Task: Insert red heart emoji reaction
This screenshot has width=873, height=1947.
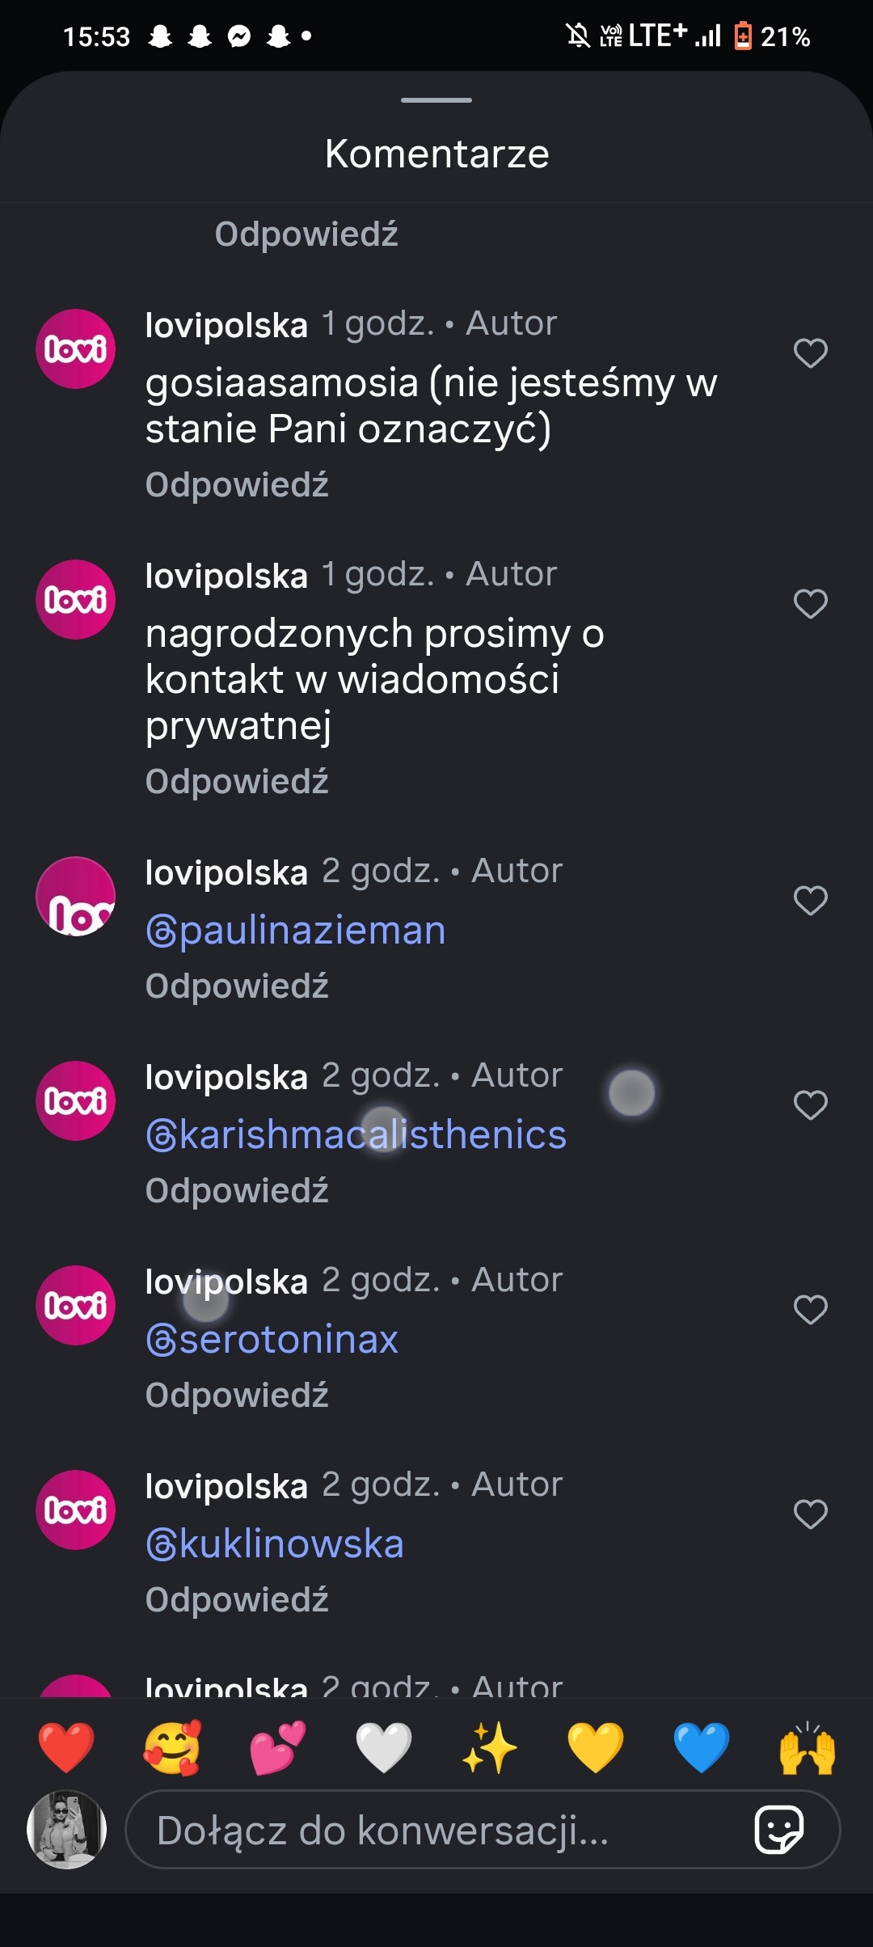Action: 66,1747
